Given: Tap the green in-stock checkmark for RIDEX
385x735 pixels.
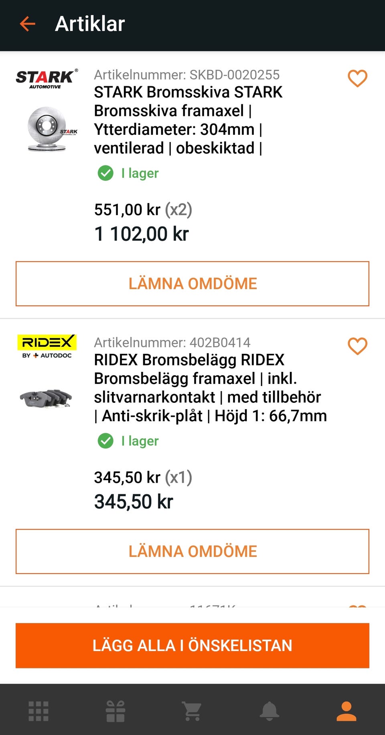Looking at the screenshot, I should 105,441.
